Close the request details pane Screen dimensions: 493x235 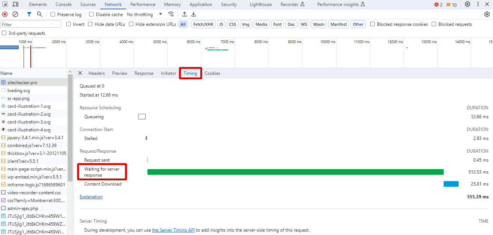(x=80, y=73)
